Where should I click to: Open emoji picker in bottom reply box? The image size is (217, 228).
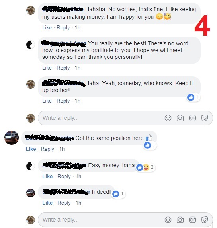tap(168, 220)
